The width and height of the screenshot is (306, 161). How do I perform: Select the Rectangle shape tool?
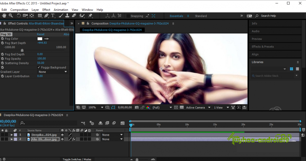click(x=40, y=16)
